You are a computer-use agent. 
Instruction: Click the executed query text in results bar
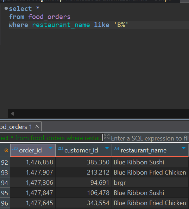tap(51, 138)
